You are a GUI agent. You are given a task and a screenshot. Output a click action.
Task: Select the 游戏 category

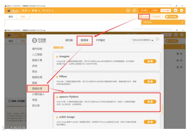[35, 66]
